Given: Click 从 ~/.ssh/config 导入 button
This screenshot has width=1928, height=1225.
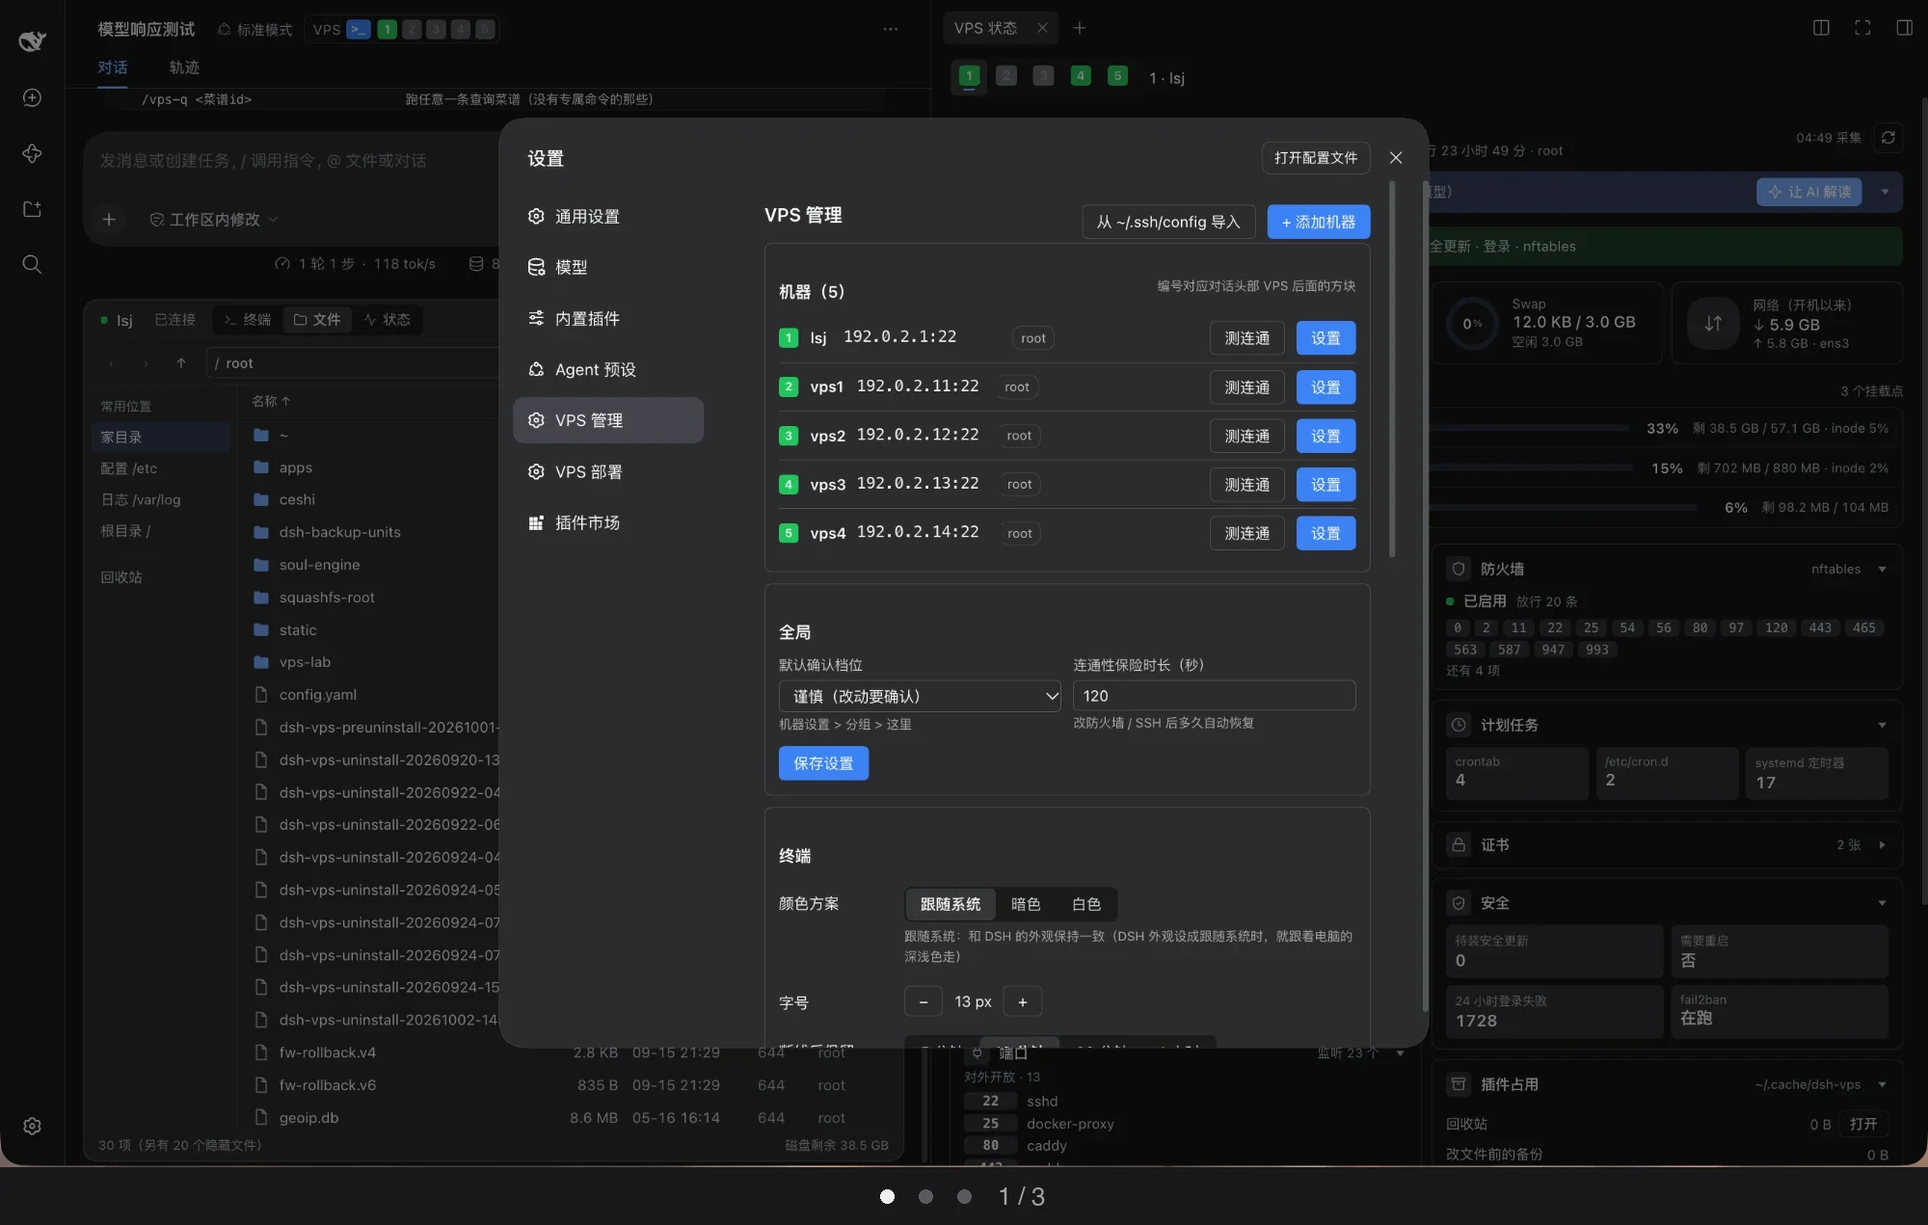Looking at the screenshot, I should point(1168,223).
